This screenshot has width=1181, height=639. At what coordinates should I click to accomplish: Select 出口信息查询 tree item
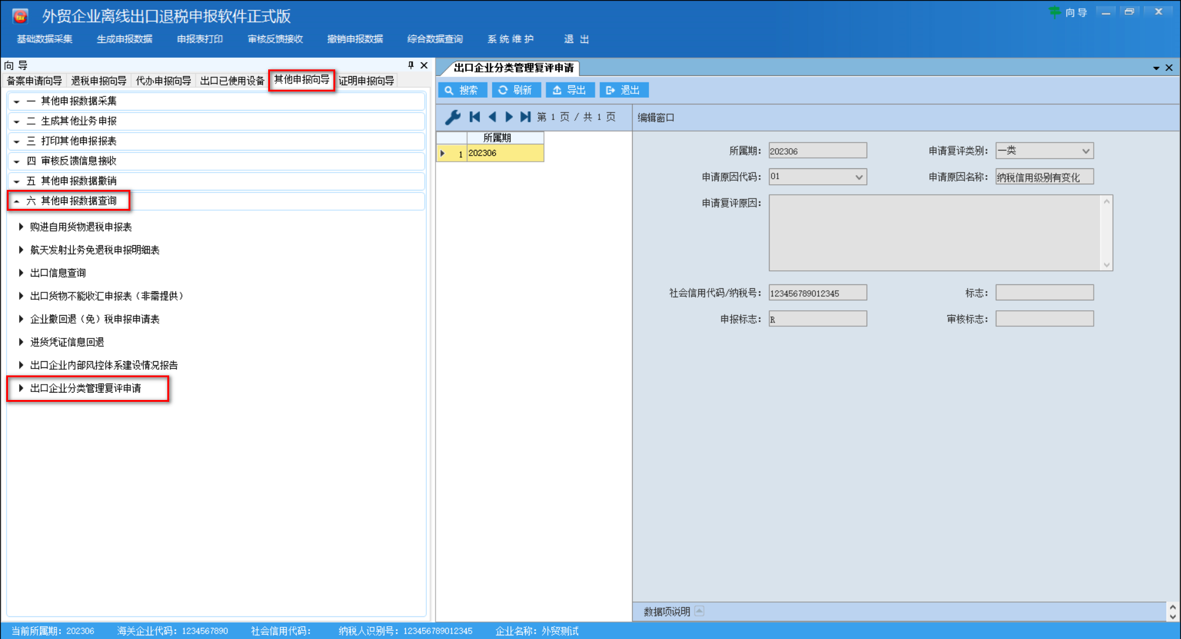click(x=58, y=273)
